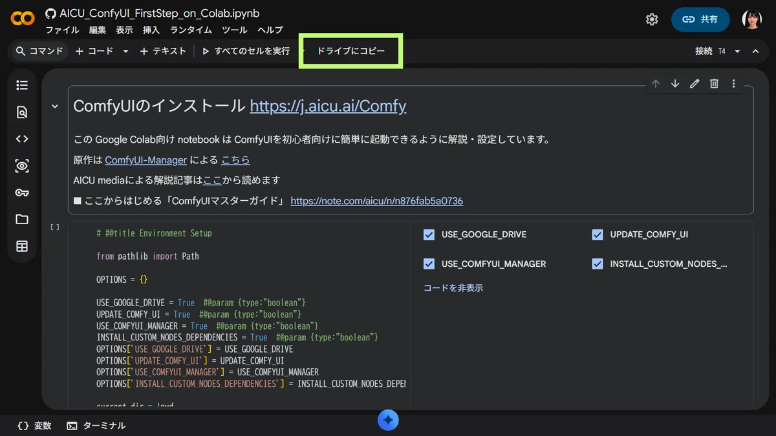The image size is (776, 436).
Task: Click the GitHub icon beside notebook title
Action: point(50,14)
